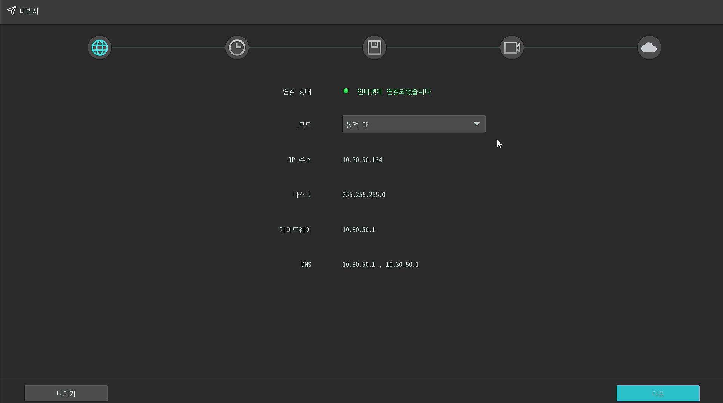Click the IP address 10.30.50.164
The image size is (723, 403).
click(x=362, y=160)
